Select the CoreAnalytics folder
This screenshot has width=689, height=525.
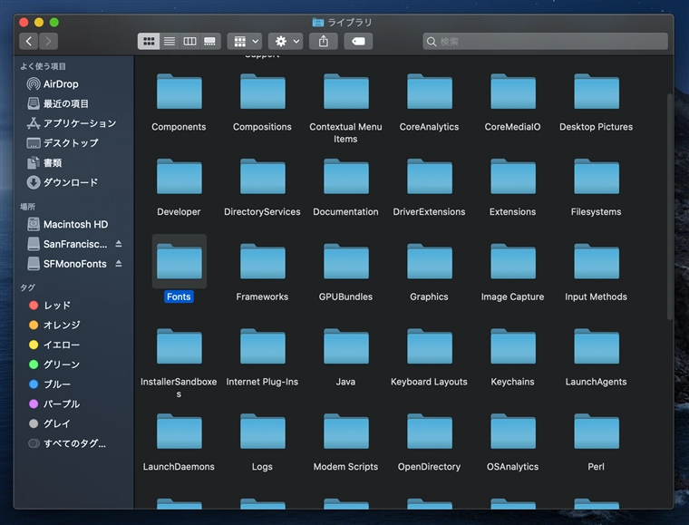pyautogui.click(x=430, y=92)
